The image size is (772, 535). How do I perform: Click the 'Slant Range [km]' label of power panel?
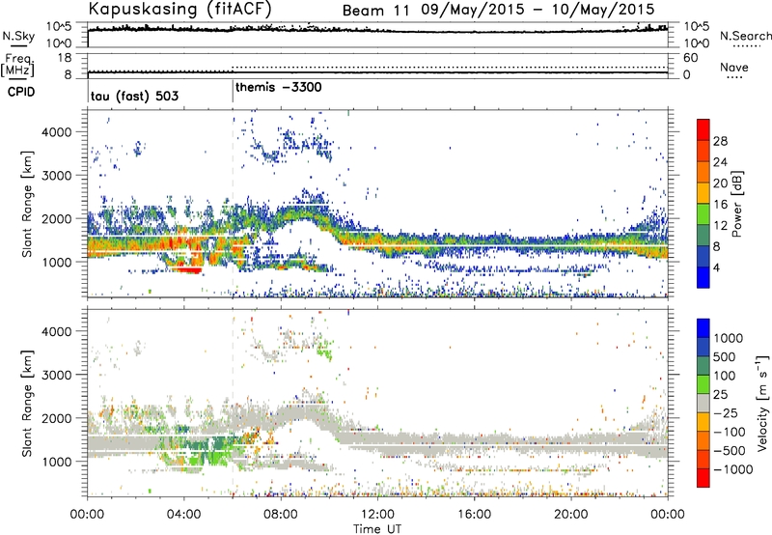pyautogui.click(x=27, y=204)
